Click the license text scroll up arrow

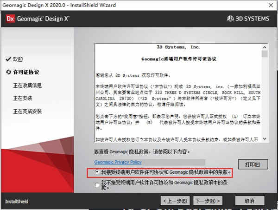[x=265, y=47]
